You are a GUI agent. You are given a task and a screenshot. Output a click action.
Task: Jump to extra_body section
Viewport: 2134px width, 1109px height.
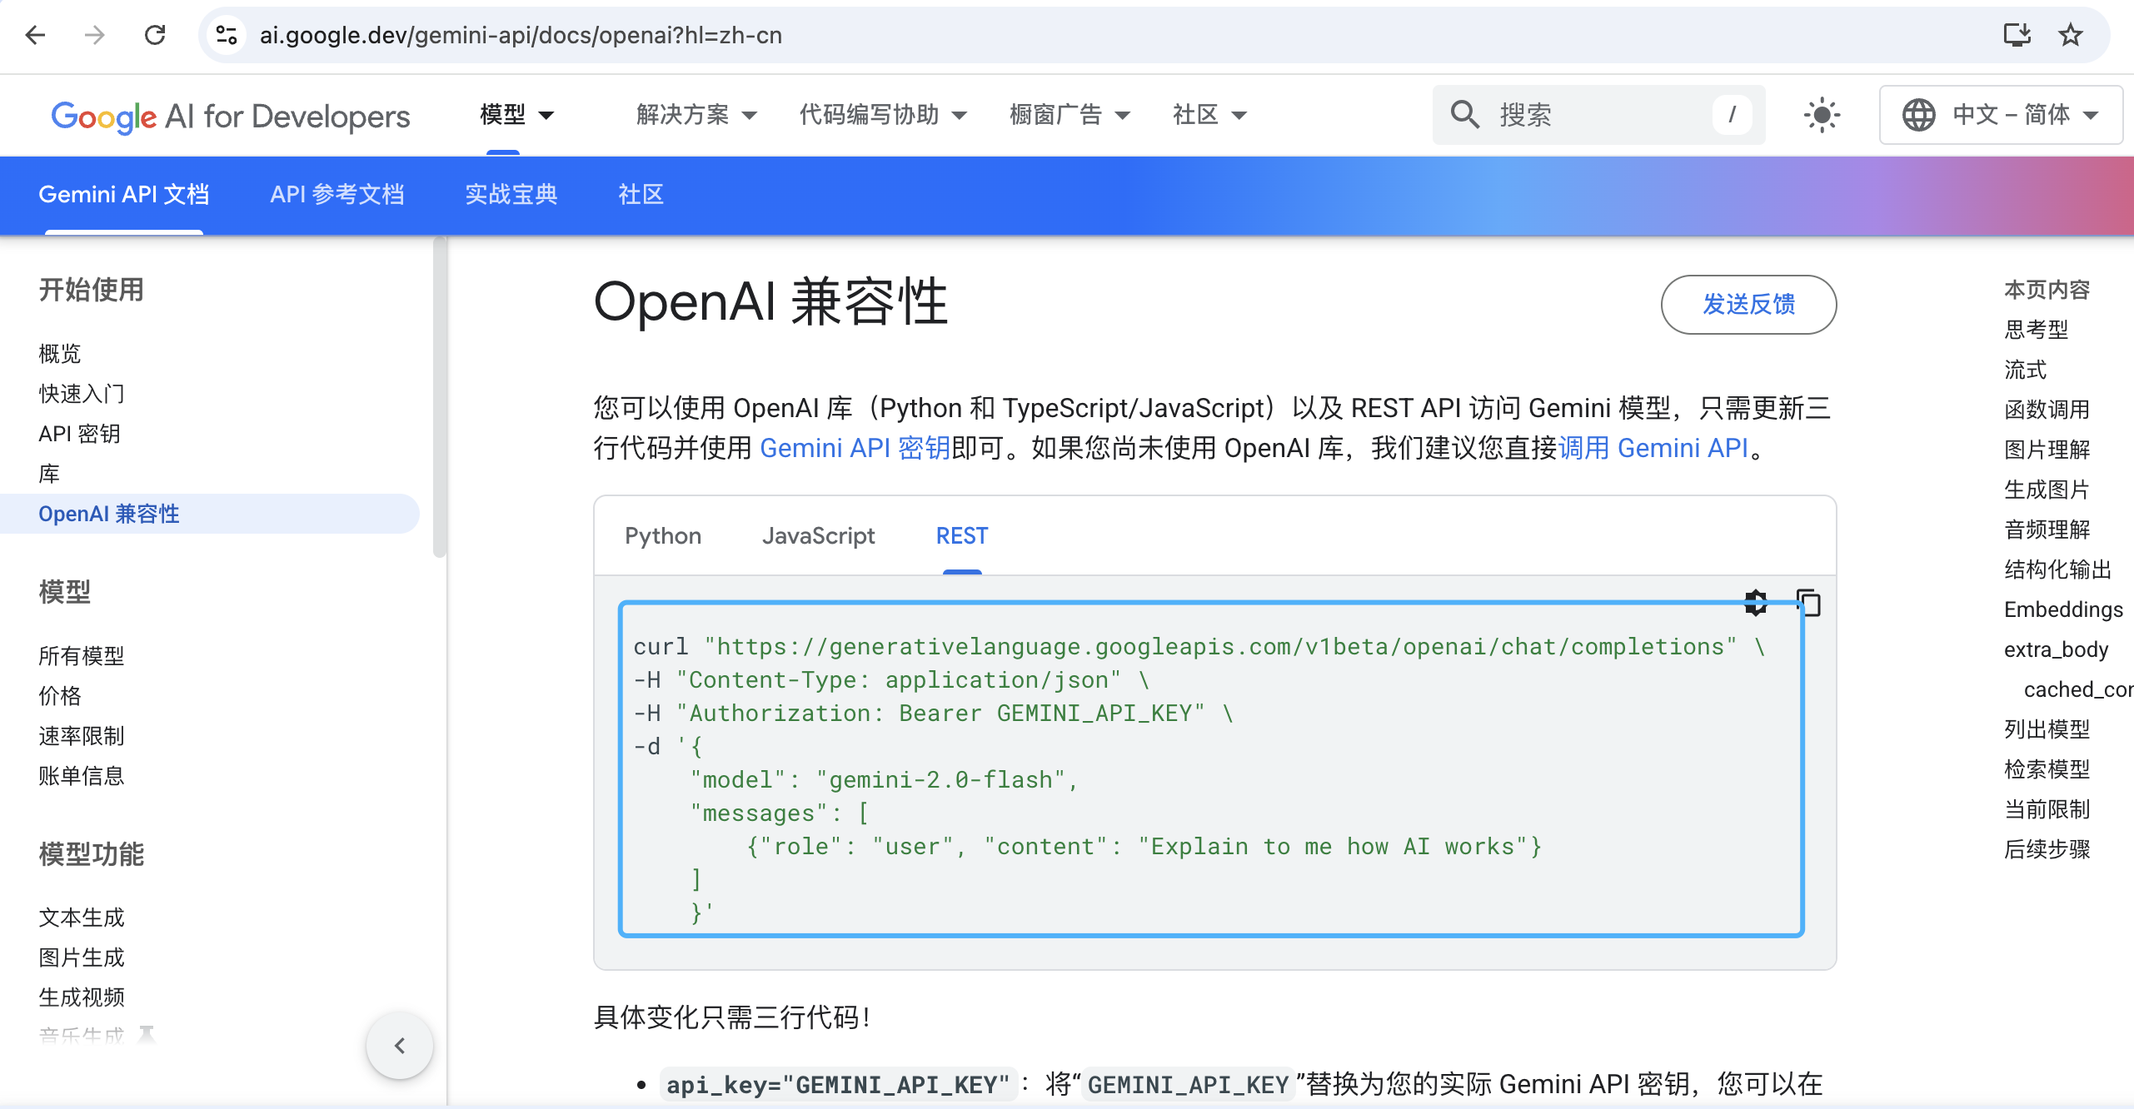point(2057,649)
